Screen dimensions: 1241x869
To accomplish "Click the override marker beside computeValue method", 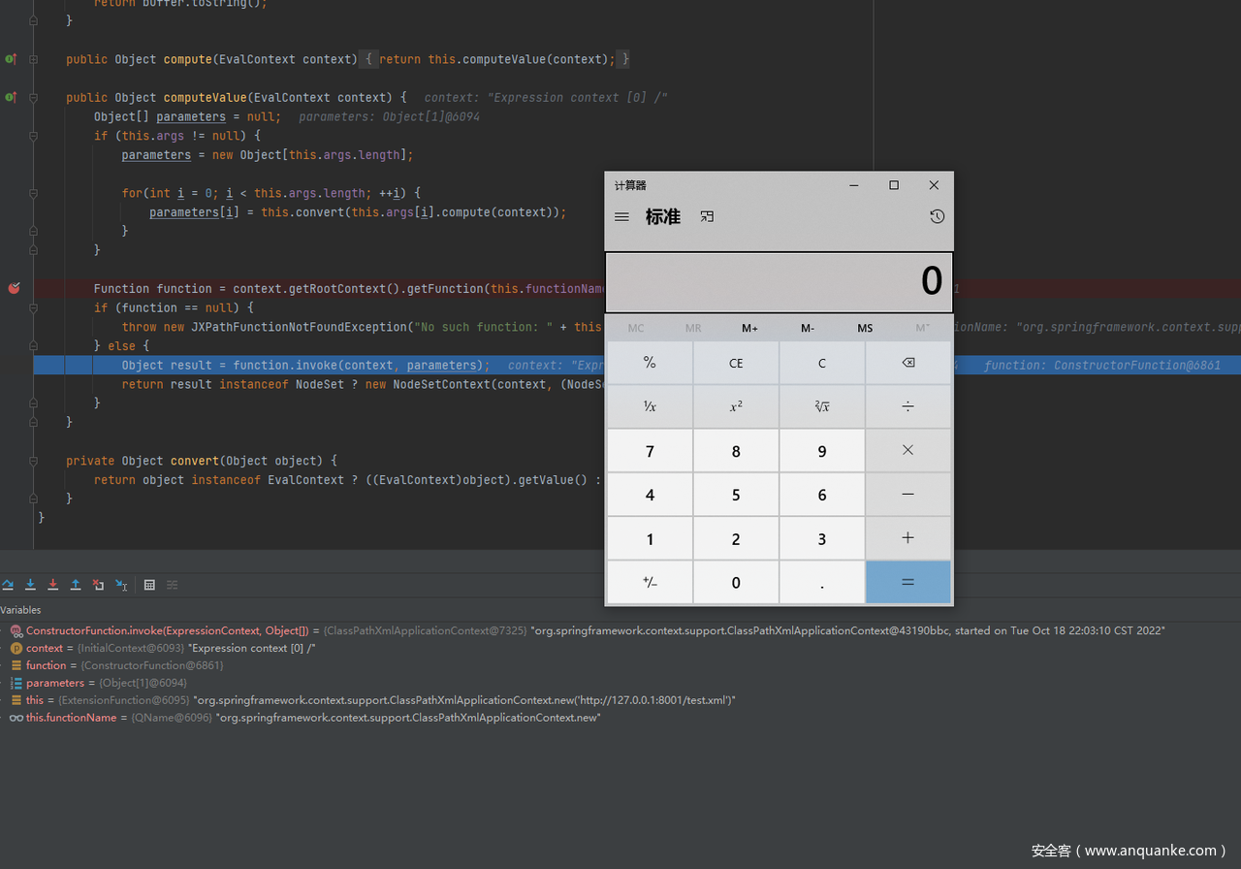I will [x=11, y=97].
